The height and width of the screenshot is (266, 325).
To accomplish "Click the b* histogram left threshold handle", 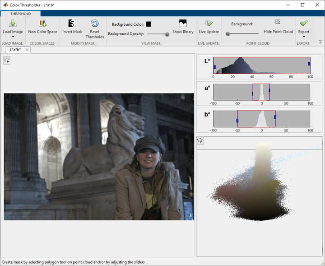I will [x=237, y=120].
